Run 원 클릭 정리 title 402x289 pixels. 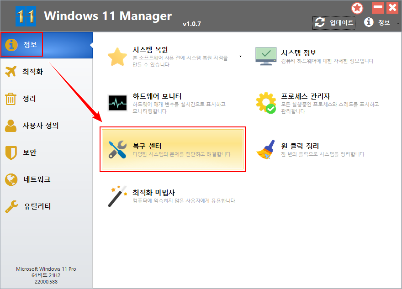(300, 146)
